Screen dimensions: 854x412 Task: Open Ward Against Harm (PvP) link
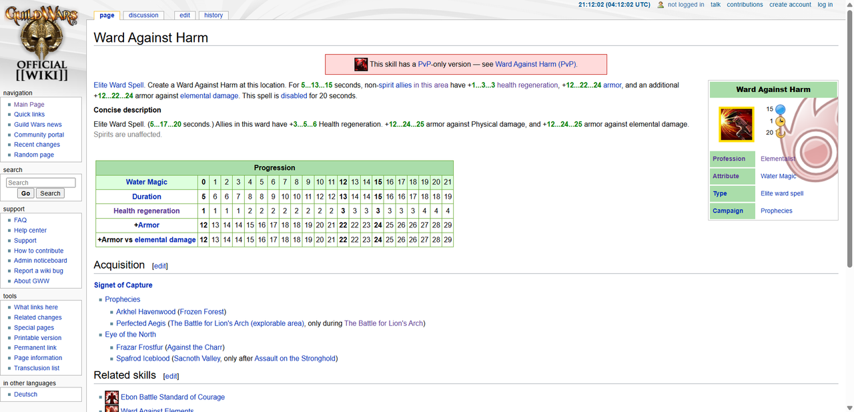(x=536, y=64)
